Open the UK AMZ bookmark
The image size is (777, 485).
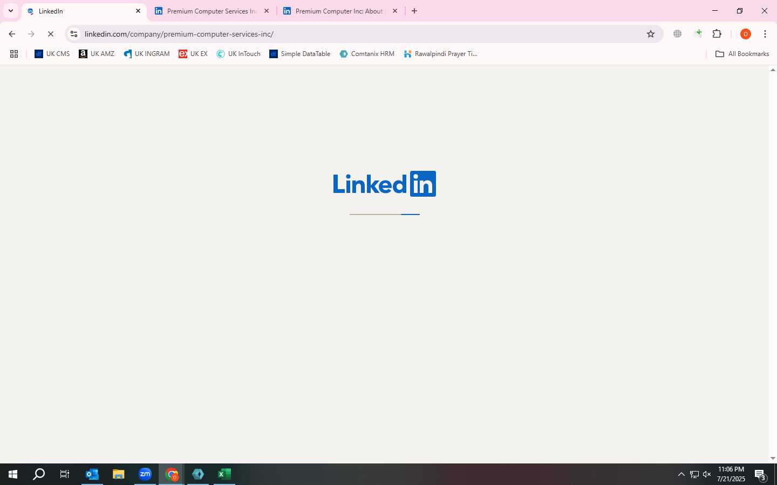pos(97,54)
